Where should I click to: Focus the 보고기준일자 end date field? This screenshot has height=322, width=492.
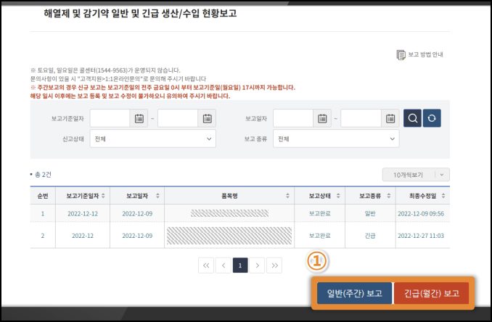pyautogui.click(x=178, y=118)
